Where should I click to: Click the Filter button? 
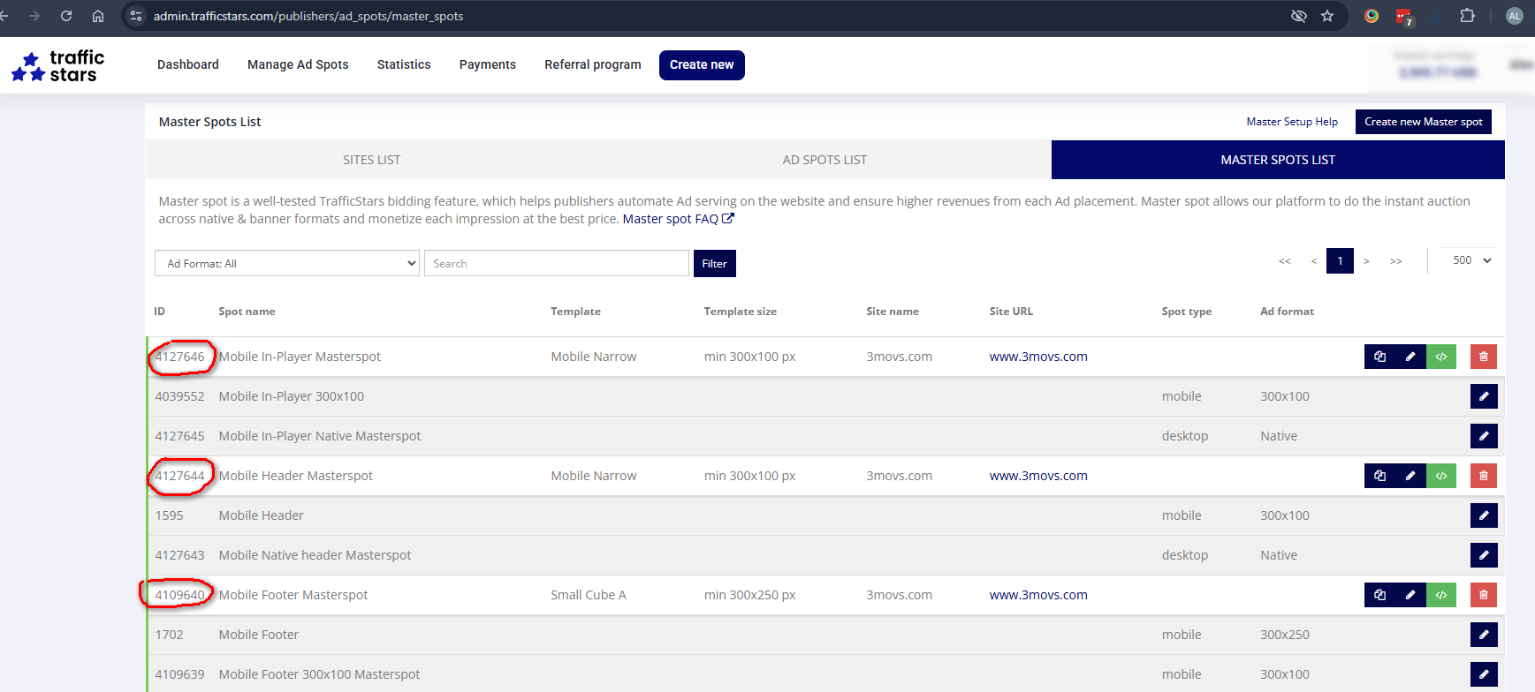[715, 263]
